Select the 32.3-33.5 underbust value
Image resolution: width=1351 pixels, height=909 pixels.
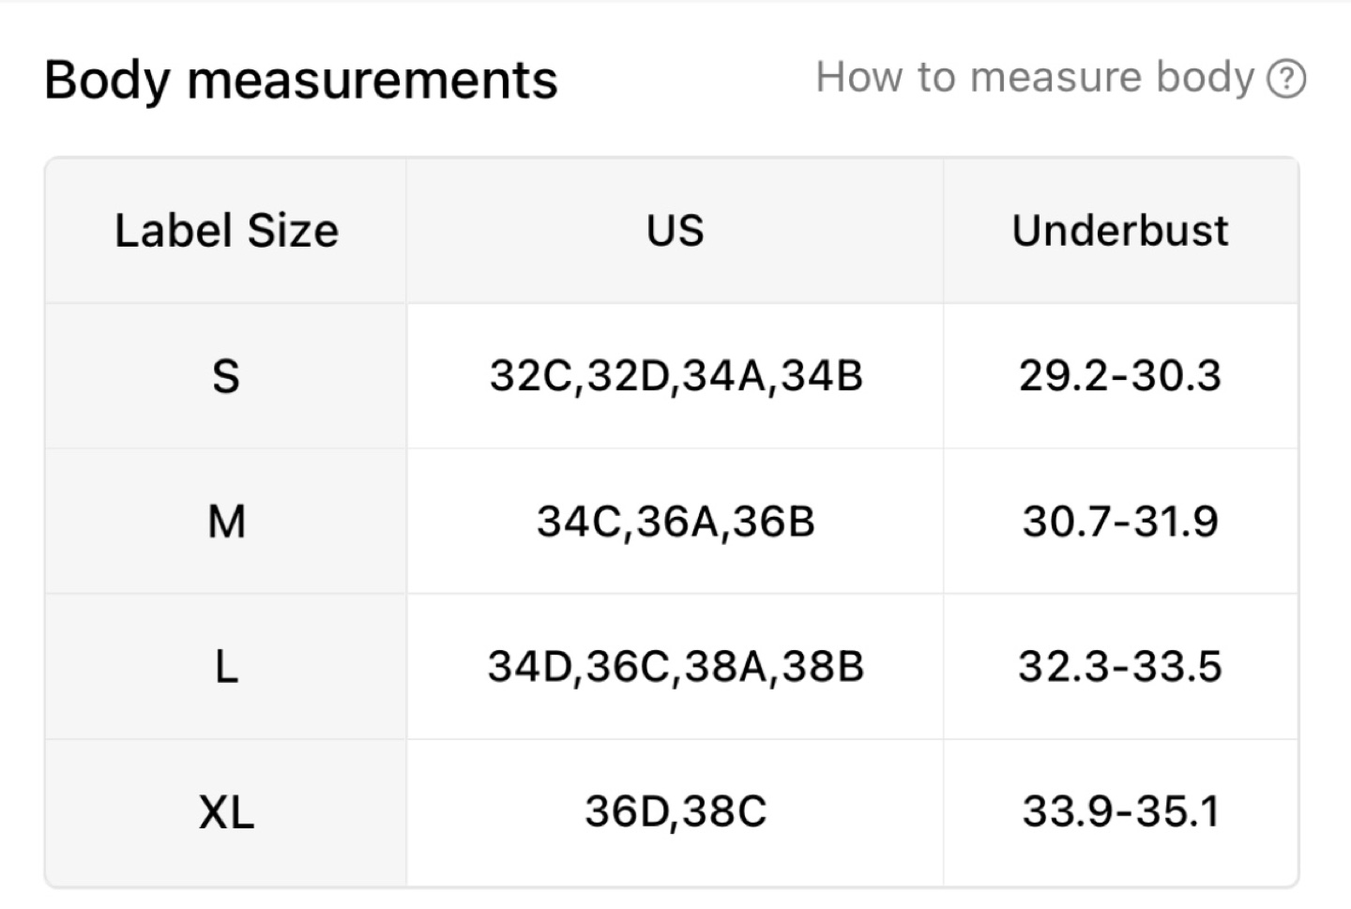(x=1120, y=667)
